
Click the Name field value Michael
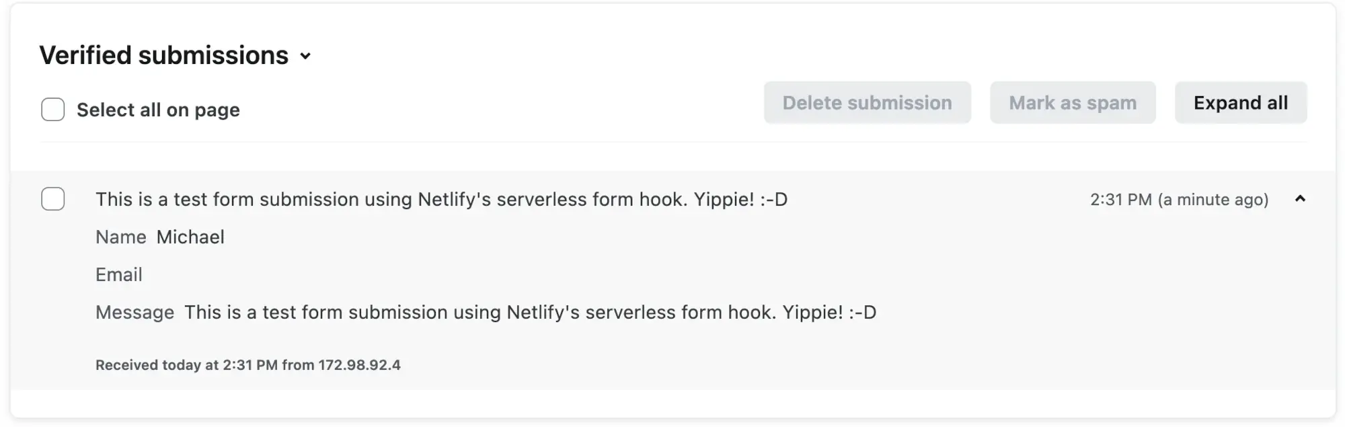pyautogui.click(x=190, y=237)
